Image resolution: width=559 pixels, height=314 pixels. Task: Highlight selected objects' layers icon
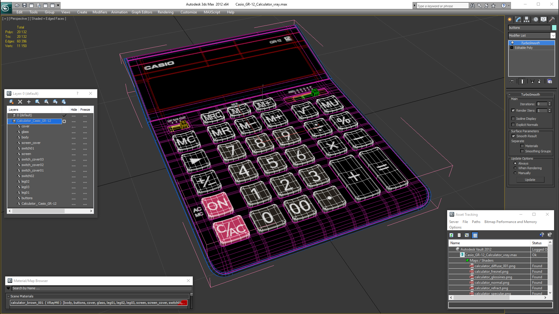coord(46,102)
